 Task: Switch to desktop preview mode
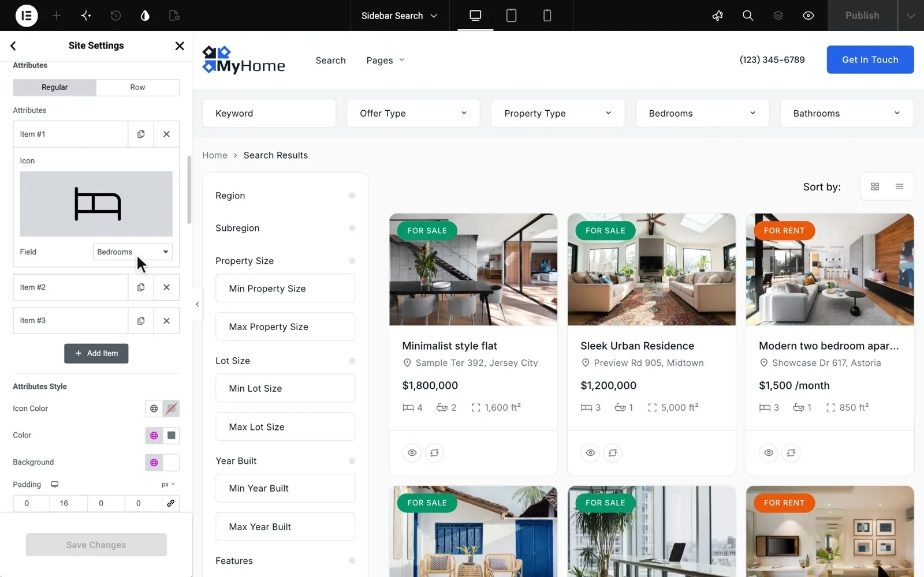click(x=475, y=16)
